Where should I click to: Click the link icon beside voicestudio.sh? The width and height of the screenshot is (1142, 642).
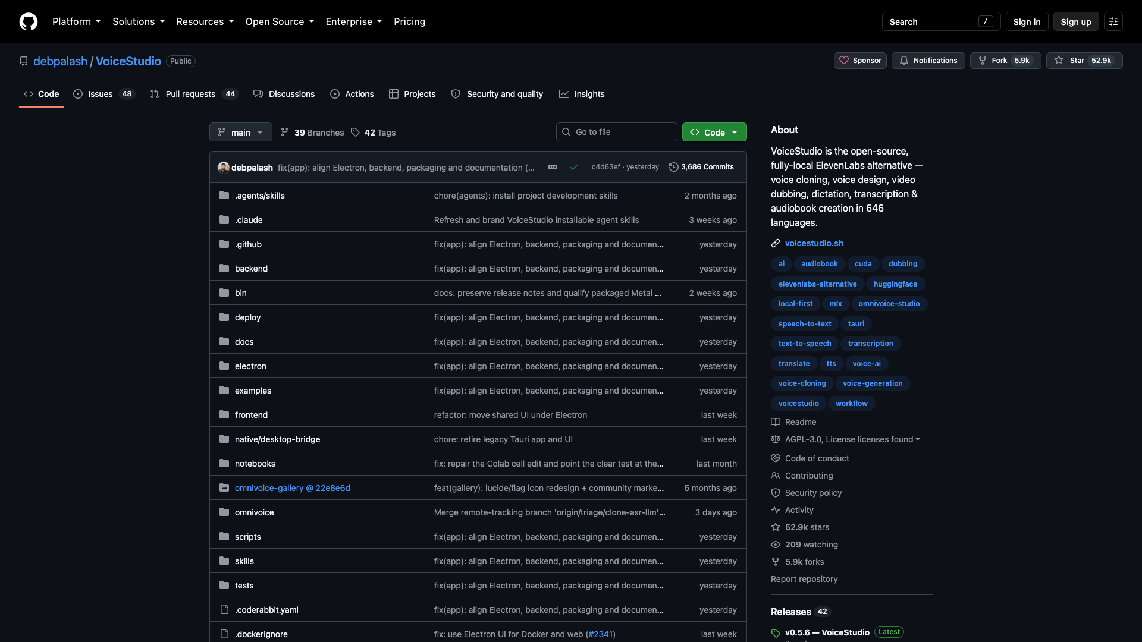776,243
